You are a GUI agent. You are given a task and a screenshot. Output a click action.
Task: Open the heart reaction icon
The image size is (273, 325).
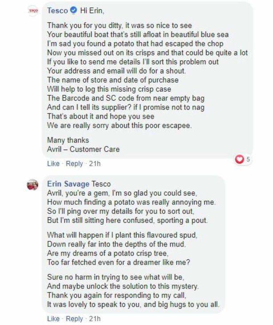click(239, 159)
